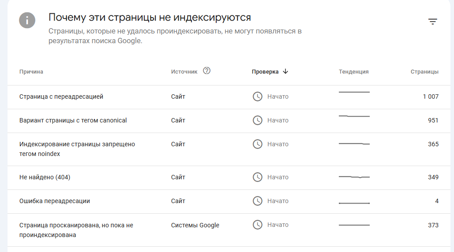Click the clock icon in the Страница с переадресацией row

pos(257,96)
